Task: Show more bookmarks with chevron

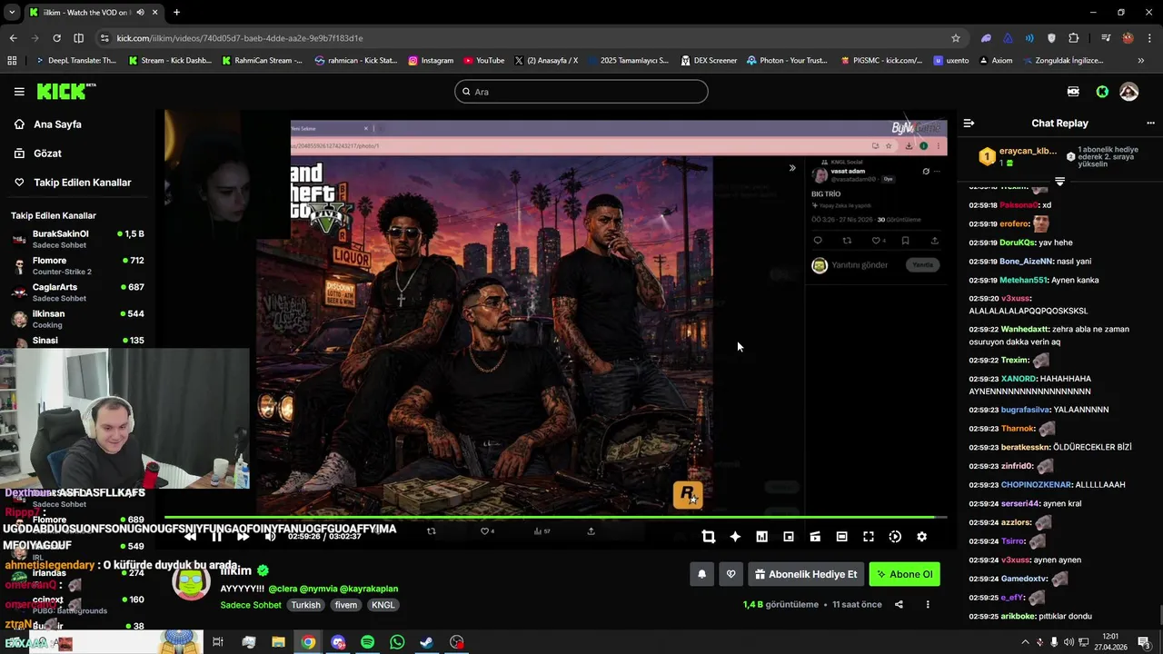Action: point(1141,61)
